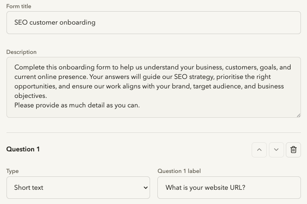
Task: Place cursor on "SEO customer onboarding" text
Action: coord(55,22)
